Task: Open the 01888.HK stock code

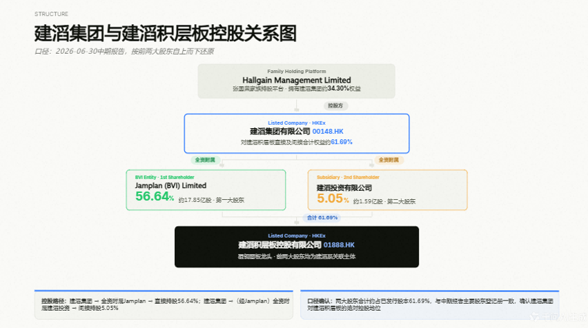Action: (x=339, y=245)
